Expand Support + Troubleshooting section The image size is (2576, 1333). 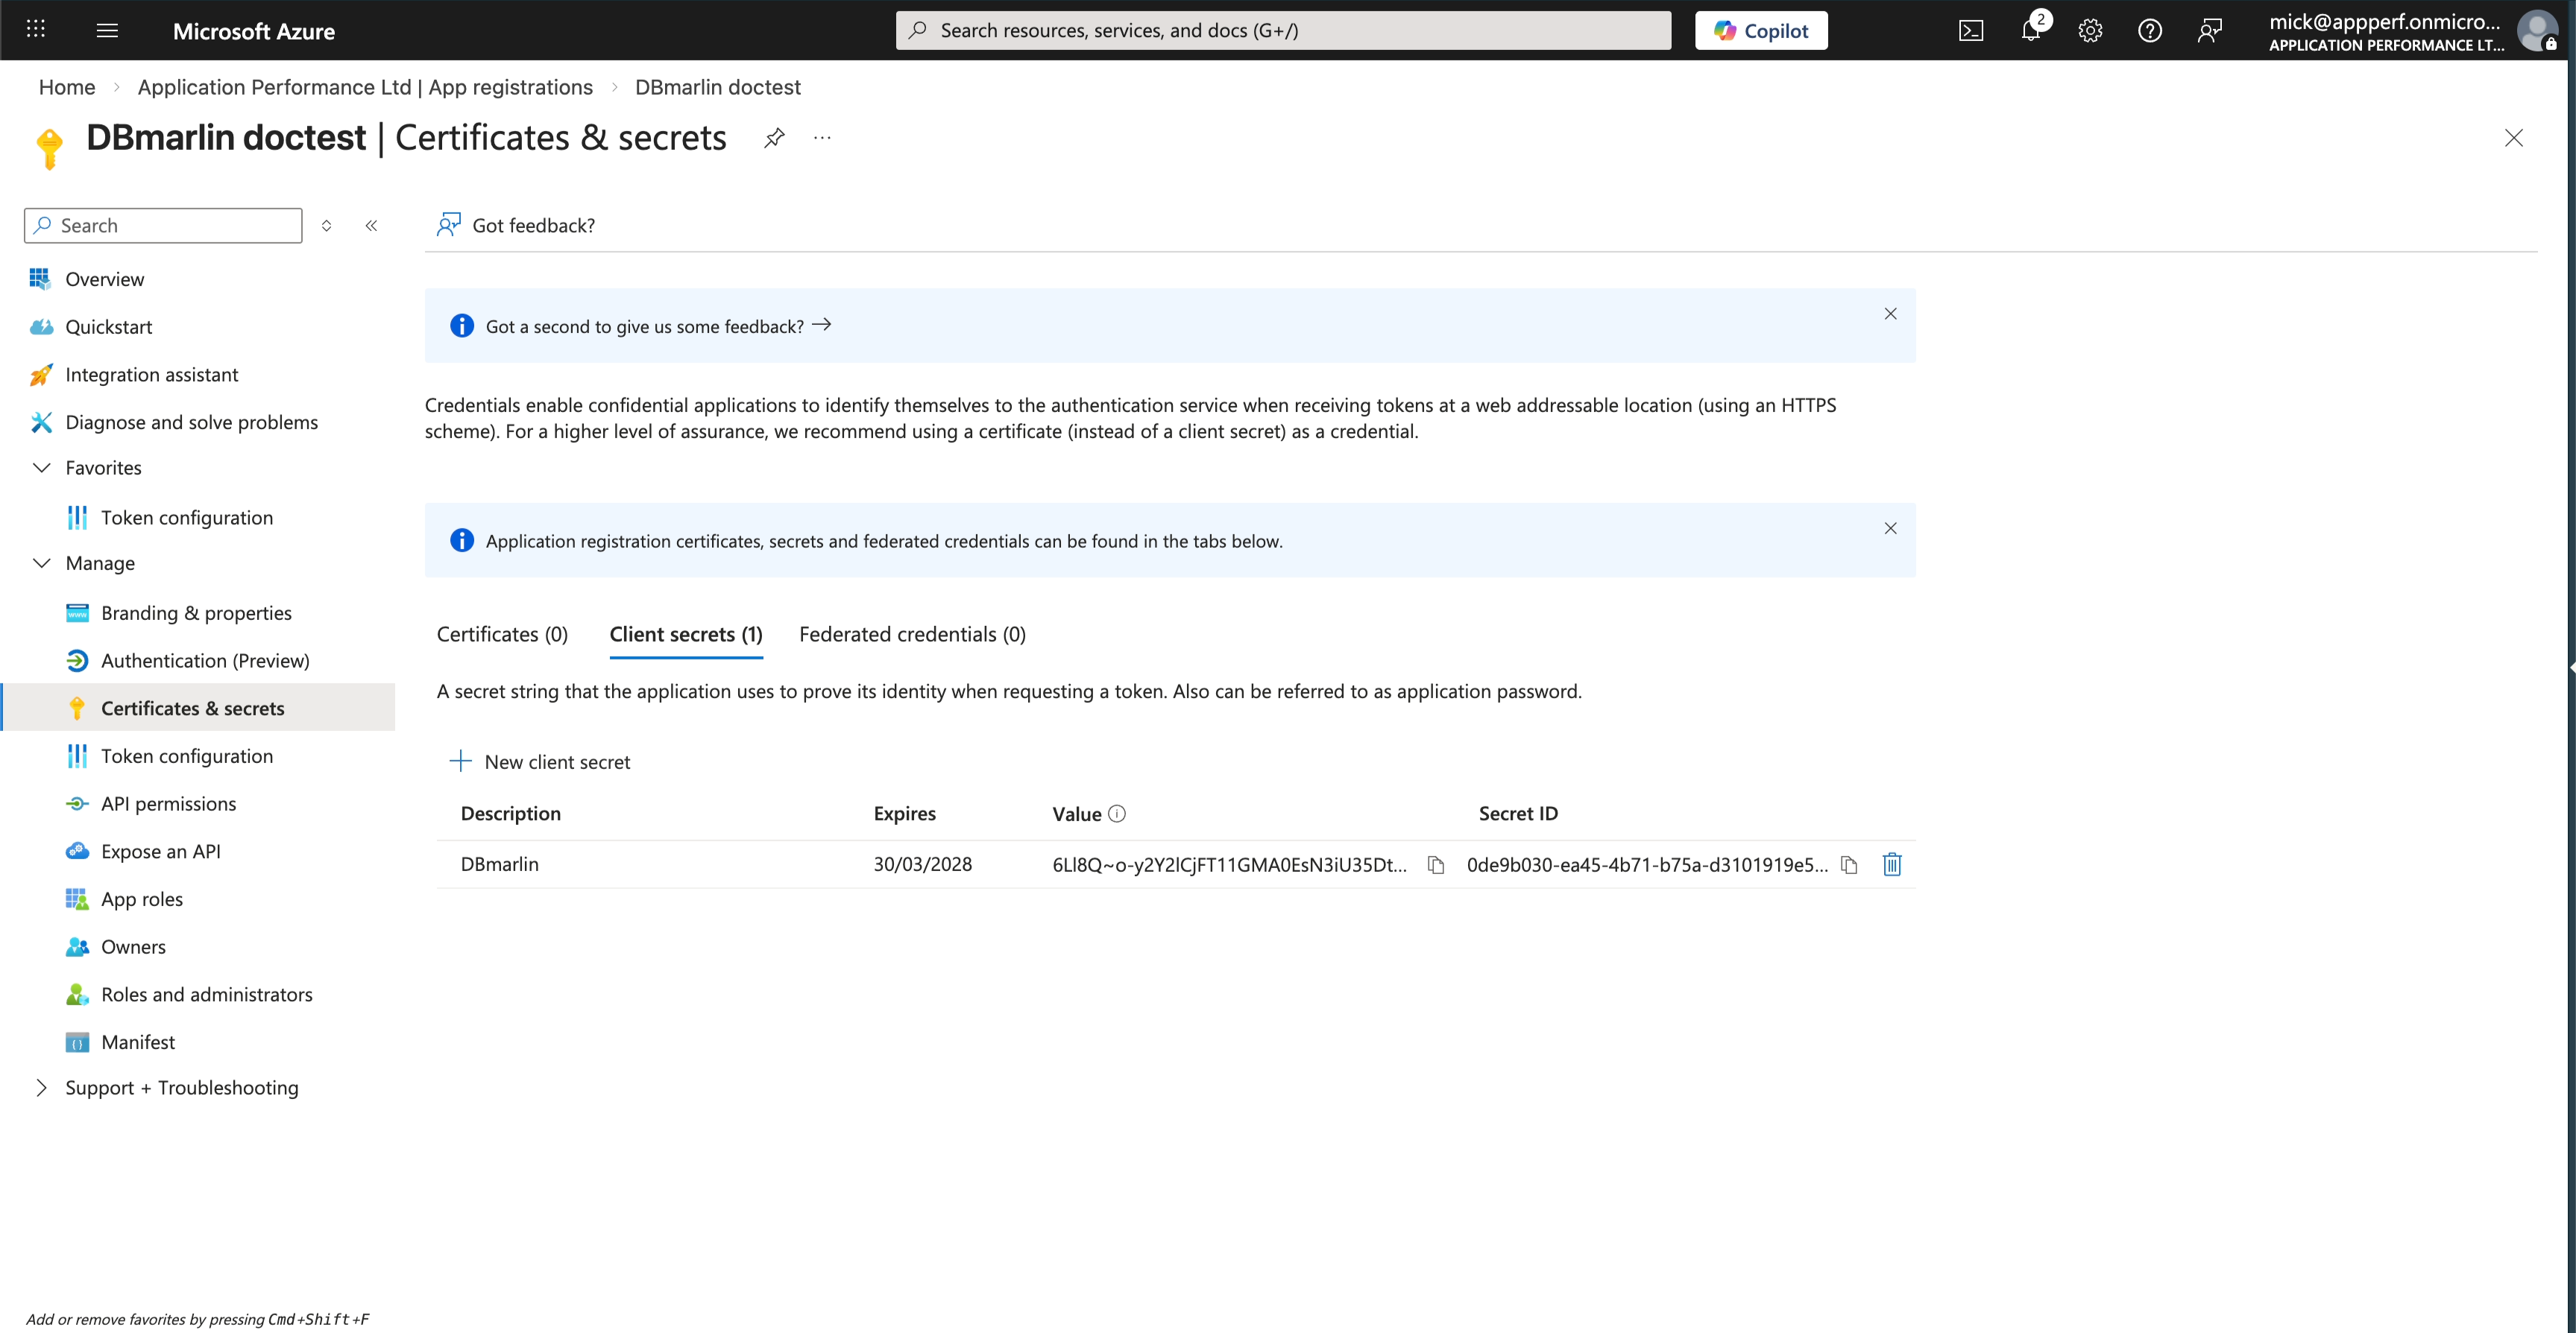click(42, 1087)
